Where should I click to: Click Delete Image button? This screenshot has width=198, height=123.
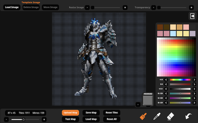point(31,7)
